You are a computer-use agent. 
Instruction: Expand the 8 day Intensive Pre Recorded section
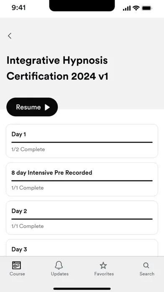click(x=82, y=179)
